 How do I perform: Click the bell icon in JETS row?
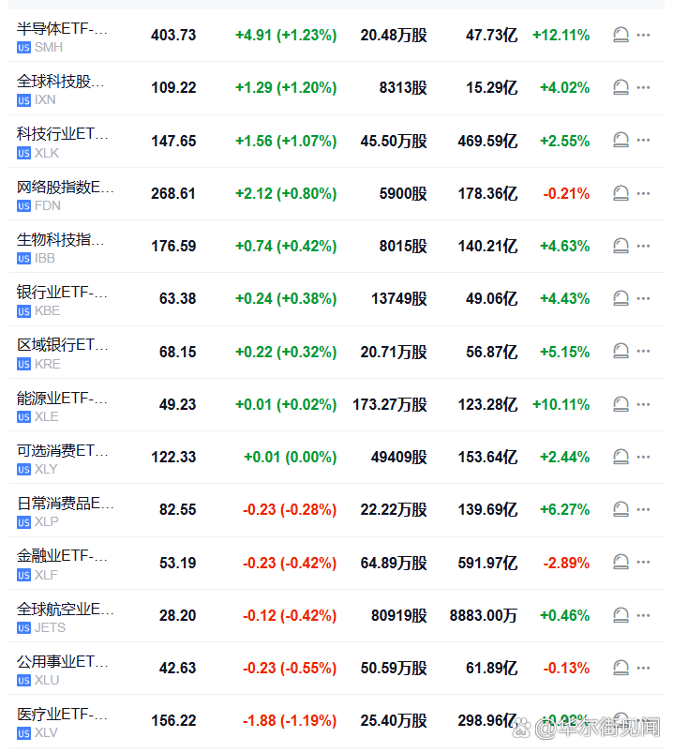(x=620, y=615)
